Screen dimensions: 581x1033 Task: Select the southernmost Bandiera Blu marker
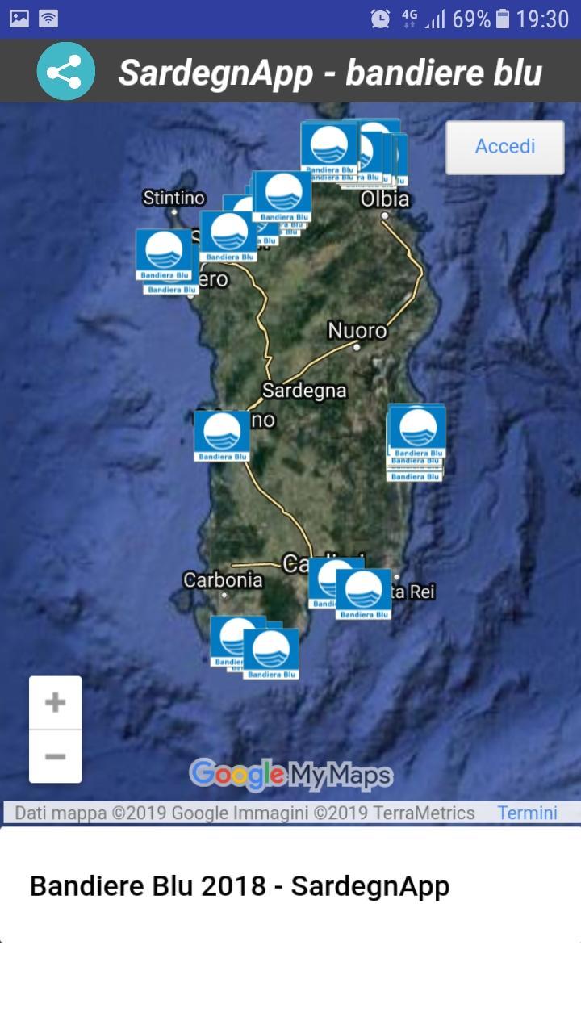[x=271, y=654]
